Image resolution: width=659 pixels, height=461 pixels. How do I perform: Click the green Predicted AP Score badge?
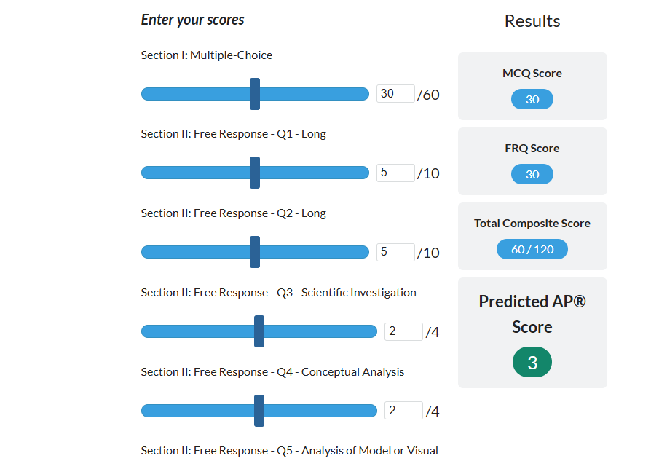(x=532, y=363)
